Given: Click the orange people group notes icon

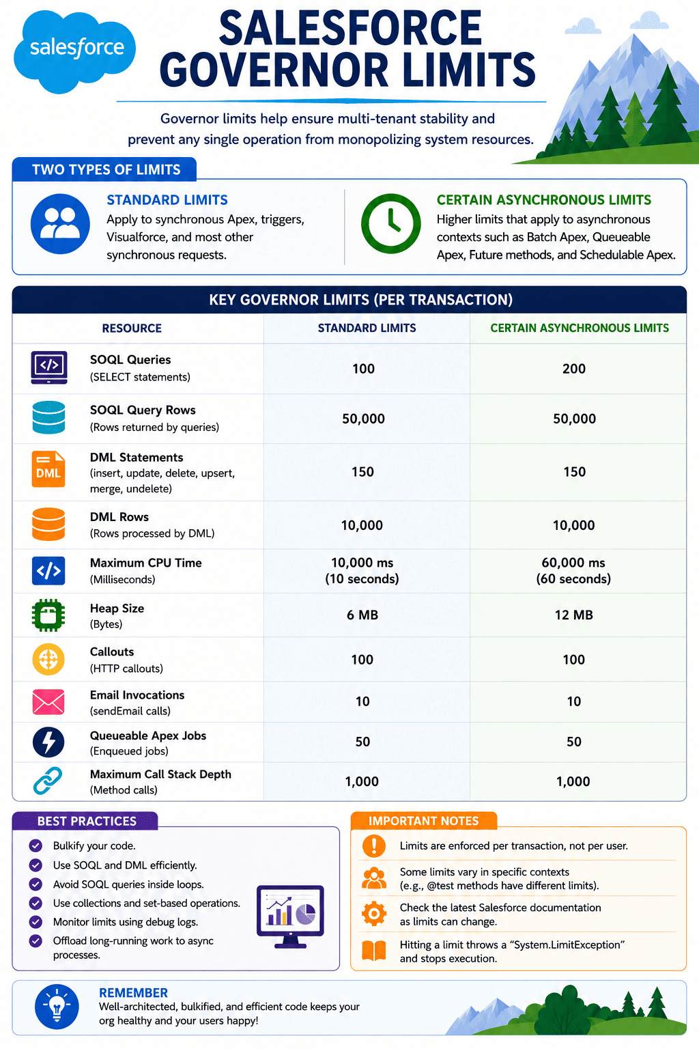Looking at the screenshot, I should click(x=374, y=878).
